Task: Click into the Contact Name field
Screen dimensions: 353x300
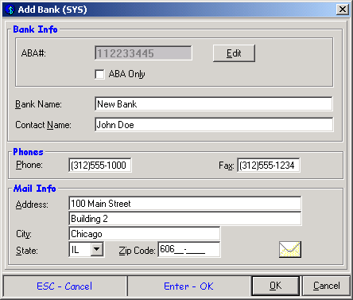Action: 214,125
